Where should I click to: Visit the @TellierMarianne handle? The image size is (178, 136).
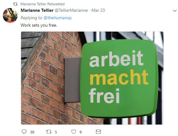(71, 10)
